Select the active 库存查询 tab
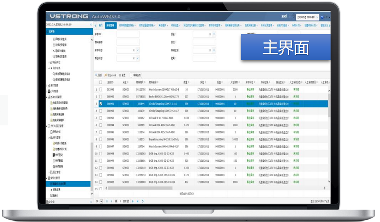This screenshot has height=222, width=380. [111, 26]
